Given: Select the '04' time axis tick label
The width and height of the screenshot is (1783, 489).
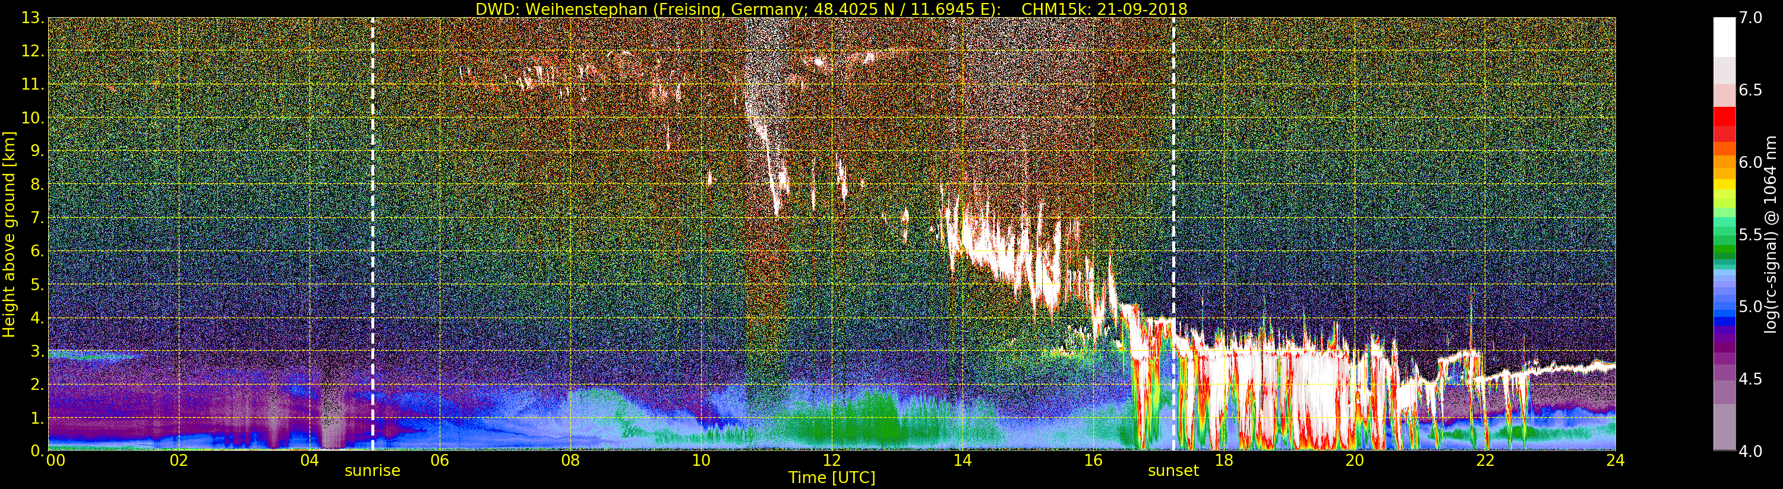Looking at the screenshot, I should click(310, 461).
